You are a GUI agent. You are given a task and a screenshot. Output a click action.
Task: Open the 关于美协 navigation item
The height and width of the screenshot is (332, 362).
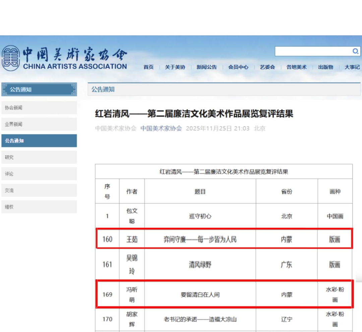[x=175, y=67]
